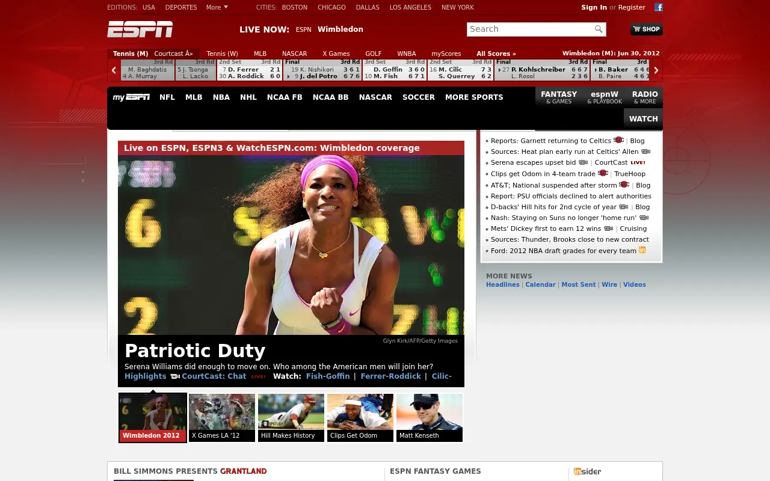This screenshot has height=481, width=770.
Task: Click Insider icon after Ford draft grades
Action: [642, 250]
